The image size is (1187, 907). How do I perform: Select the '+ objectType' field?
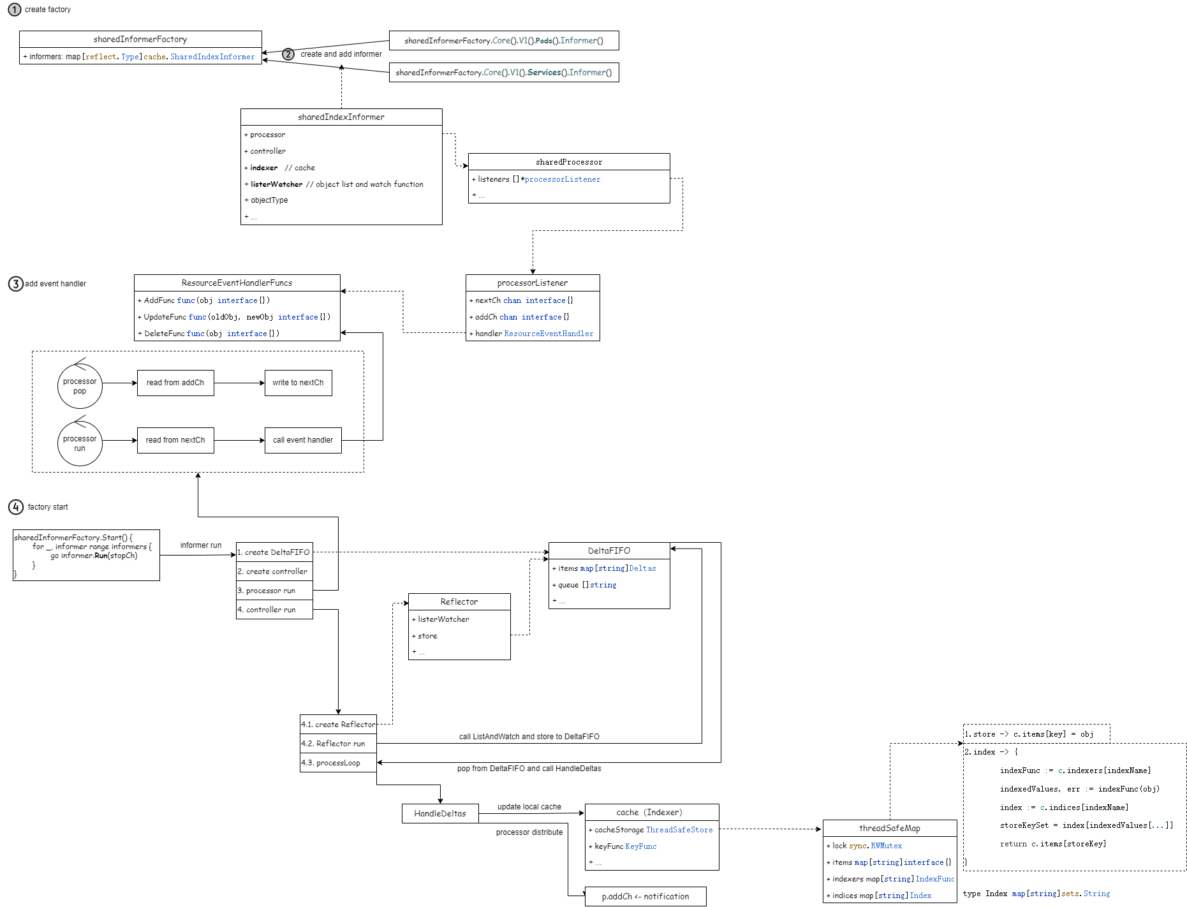(341, 200)
